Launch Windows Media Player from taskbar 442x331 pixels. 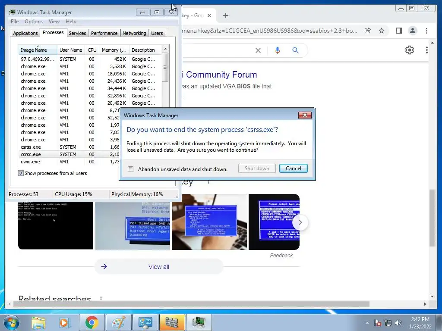(x=64, y=322)
